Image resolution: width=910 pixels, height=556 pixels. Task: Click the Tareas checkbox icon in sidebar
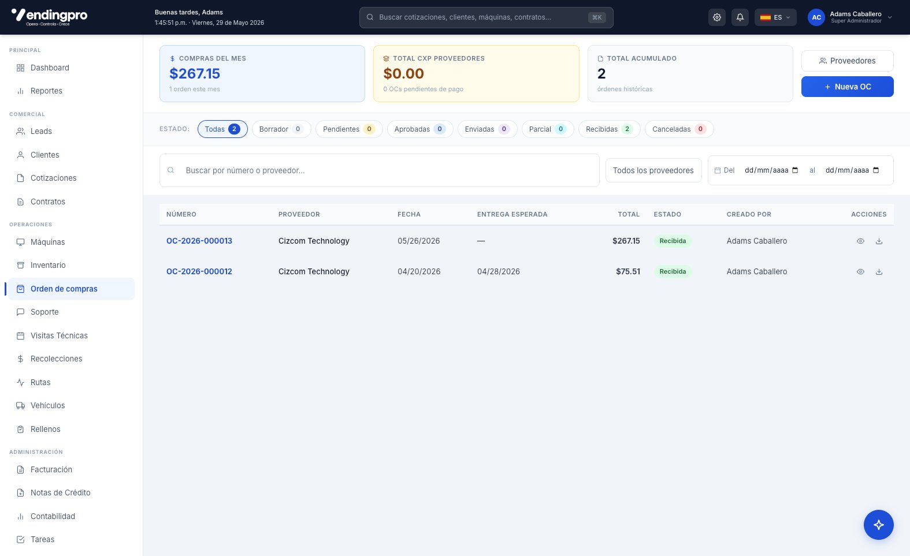[x=20, y=540]
